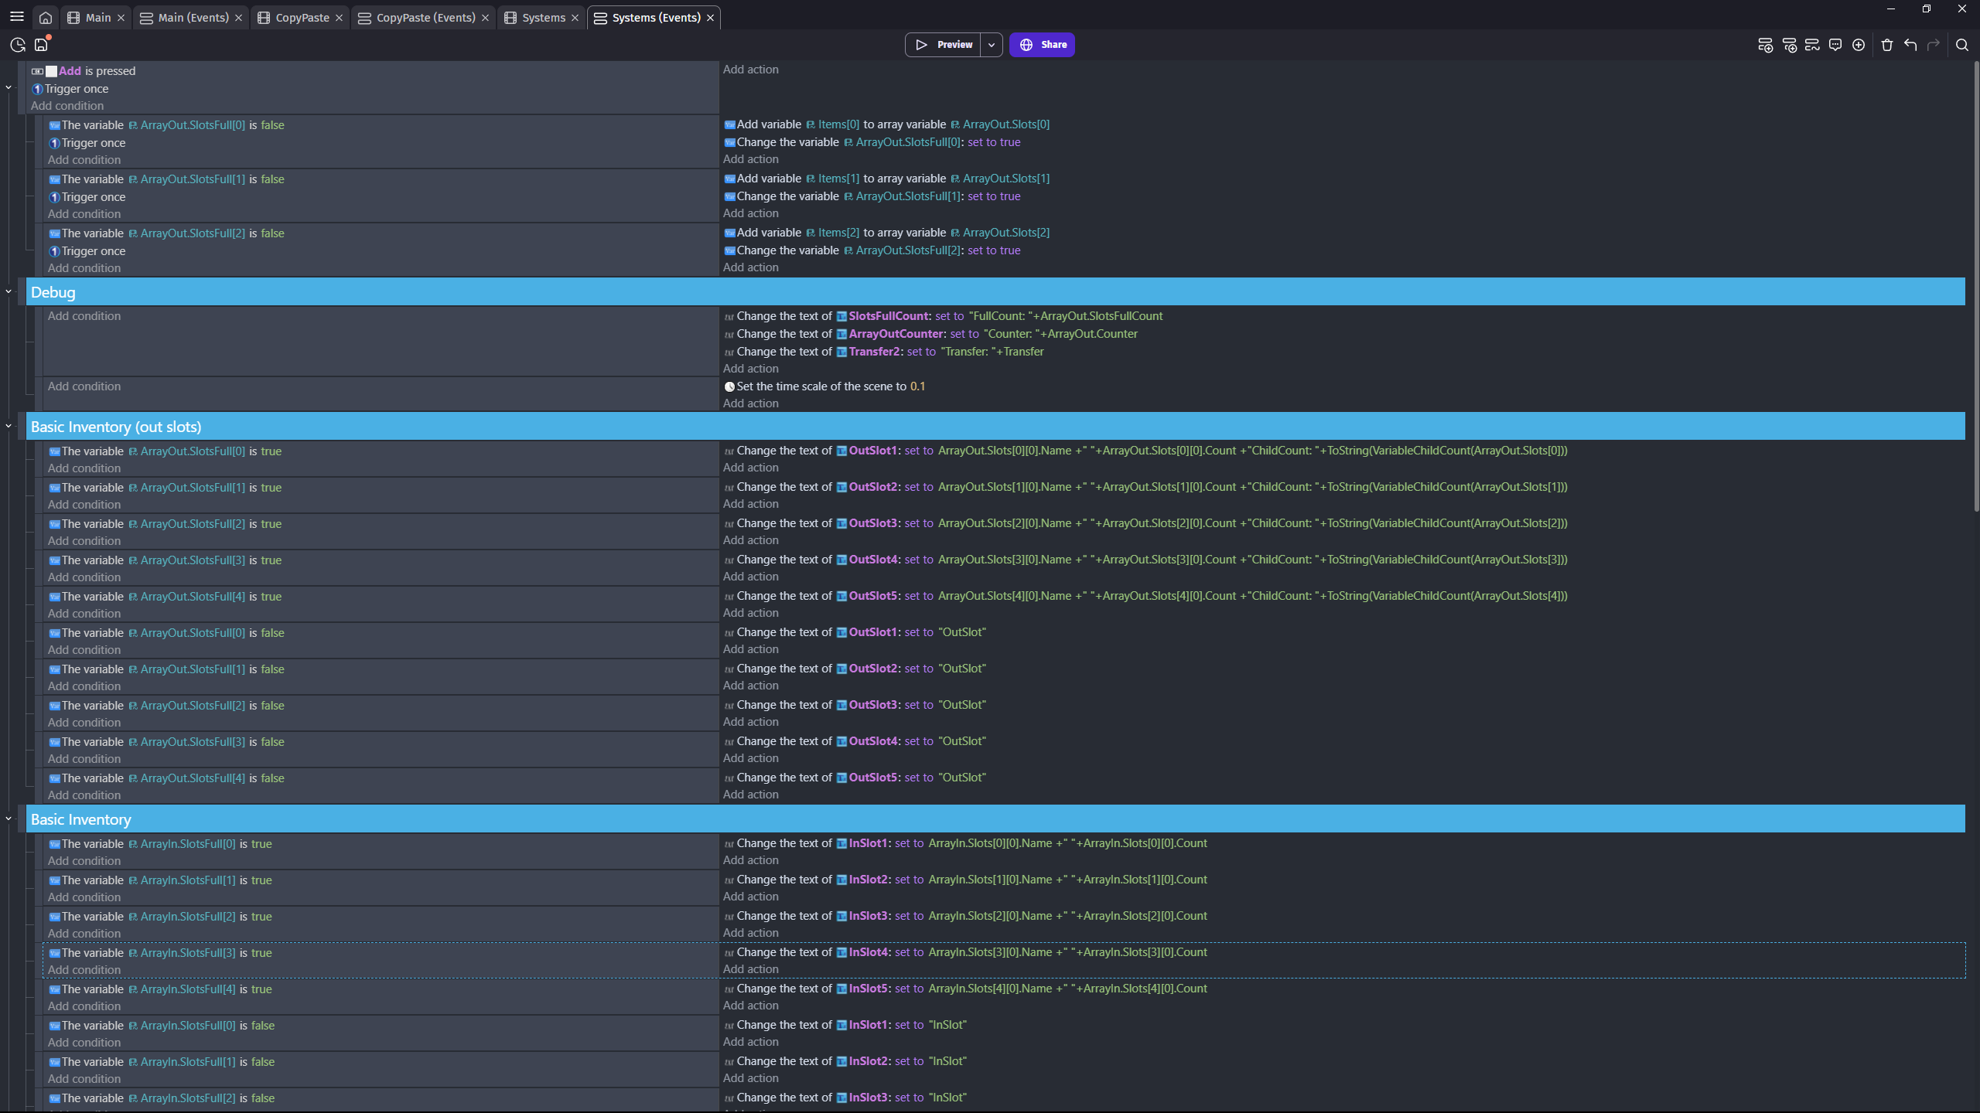Open the search in events magnifier
Viewport: 1980px width, 1113px height.
(x=1962, y=45)
